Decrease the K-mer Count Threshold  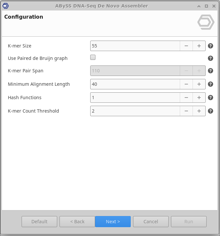(x=186, y=111)
